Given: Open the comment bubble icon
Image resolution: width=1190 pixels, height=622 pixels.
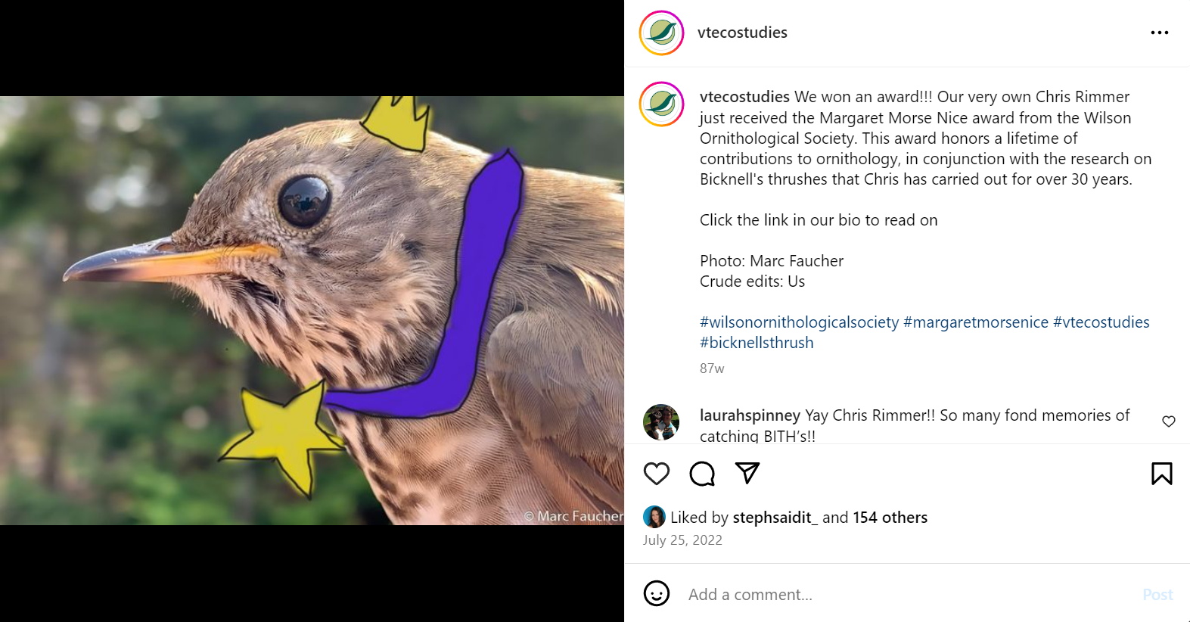Looking at the screenshot, I should (702, 474).
